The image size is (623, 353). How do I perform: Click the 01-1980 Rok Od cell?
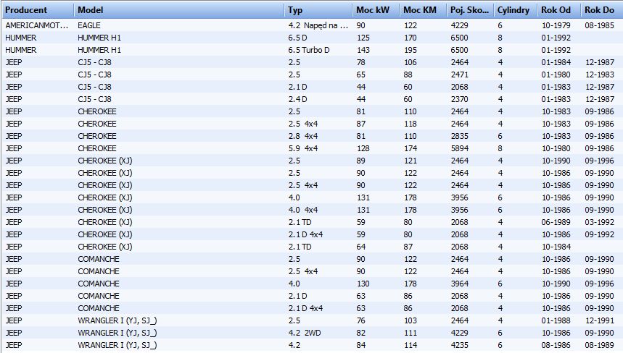(x=556, y=75)
